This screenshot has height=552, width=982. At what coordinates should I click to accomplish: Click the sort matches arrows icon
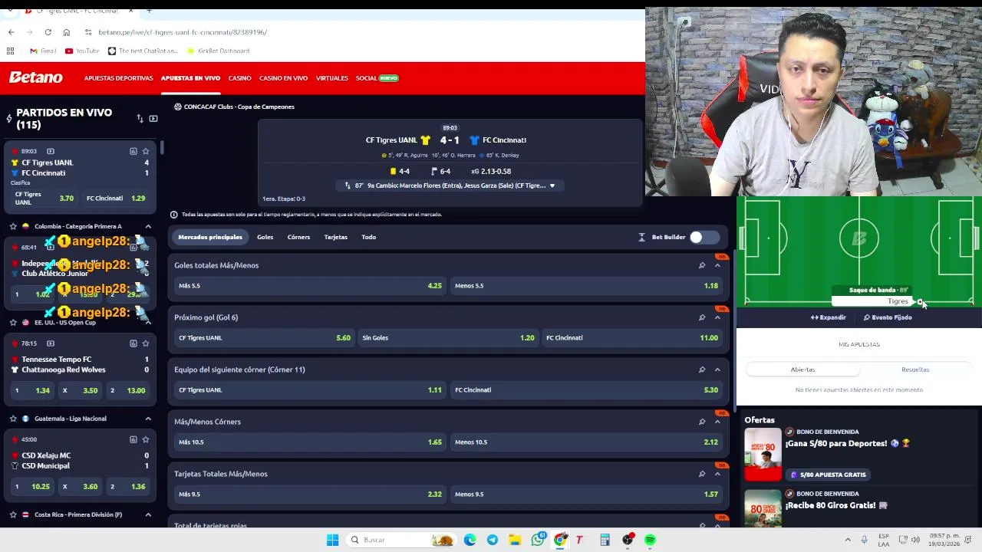[x=140, y=119]
